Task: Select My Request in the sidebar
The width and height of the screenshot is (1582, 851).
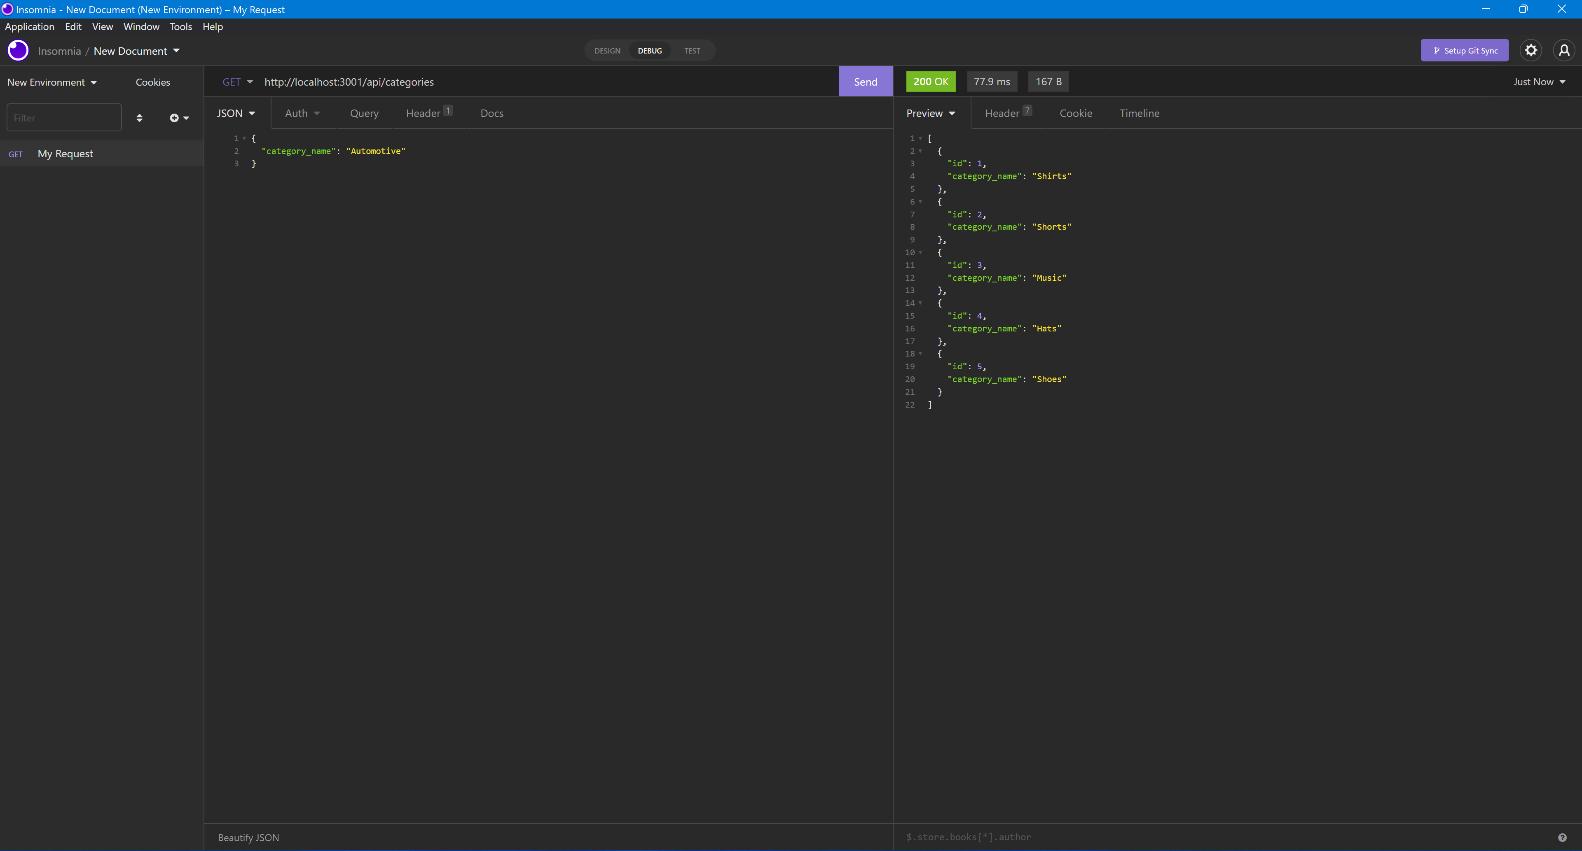Action: (x=65, y=154)
